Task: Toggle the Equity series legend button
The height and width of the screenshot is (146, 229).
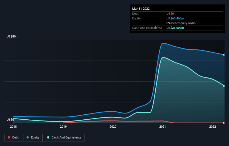Action: coord(33,138)
